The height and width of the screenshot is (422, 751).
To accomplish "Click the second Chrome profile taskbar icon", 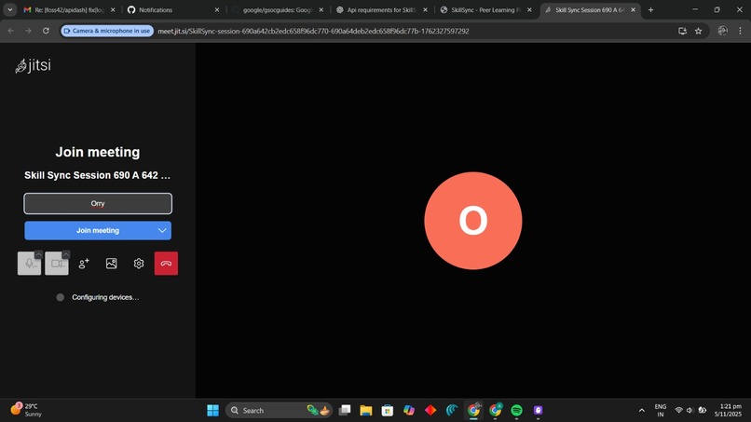I will point(496,411).
